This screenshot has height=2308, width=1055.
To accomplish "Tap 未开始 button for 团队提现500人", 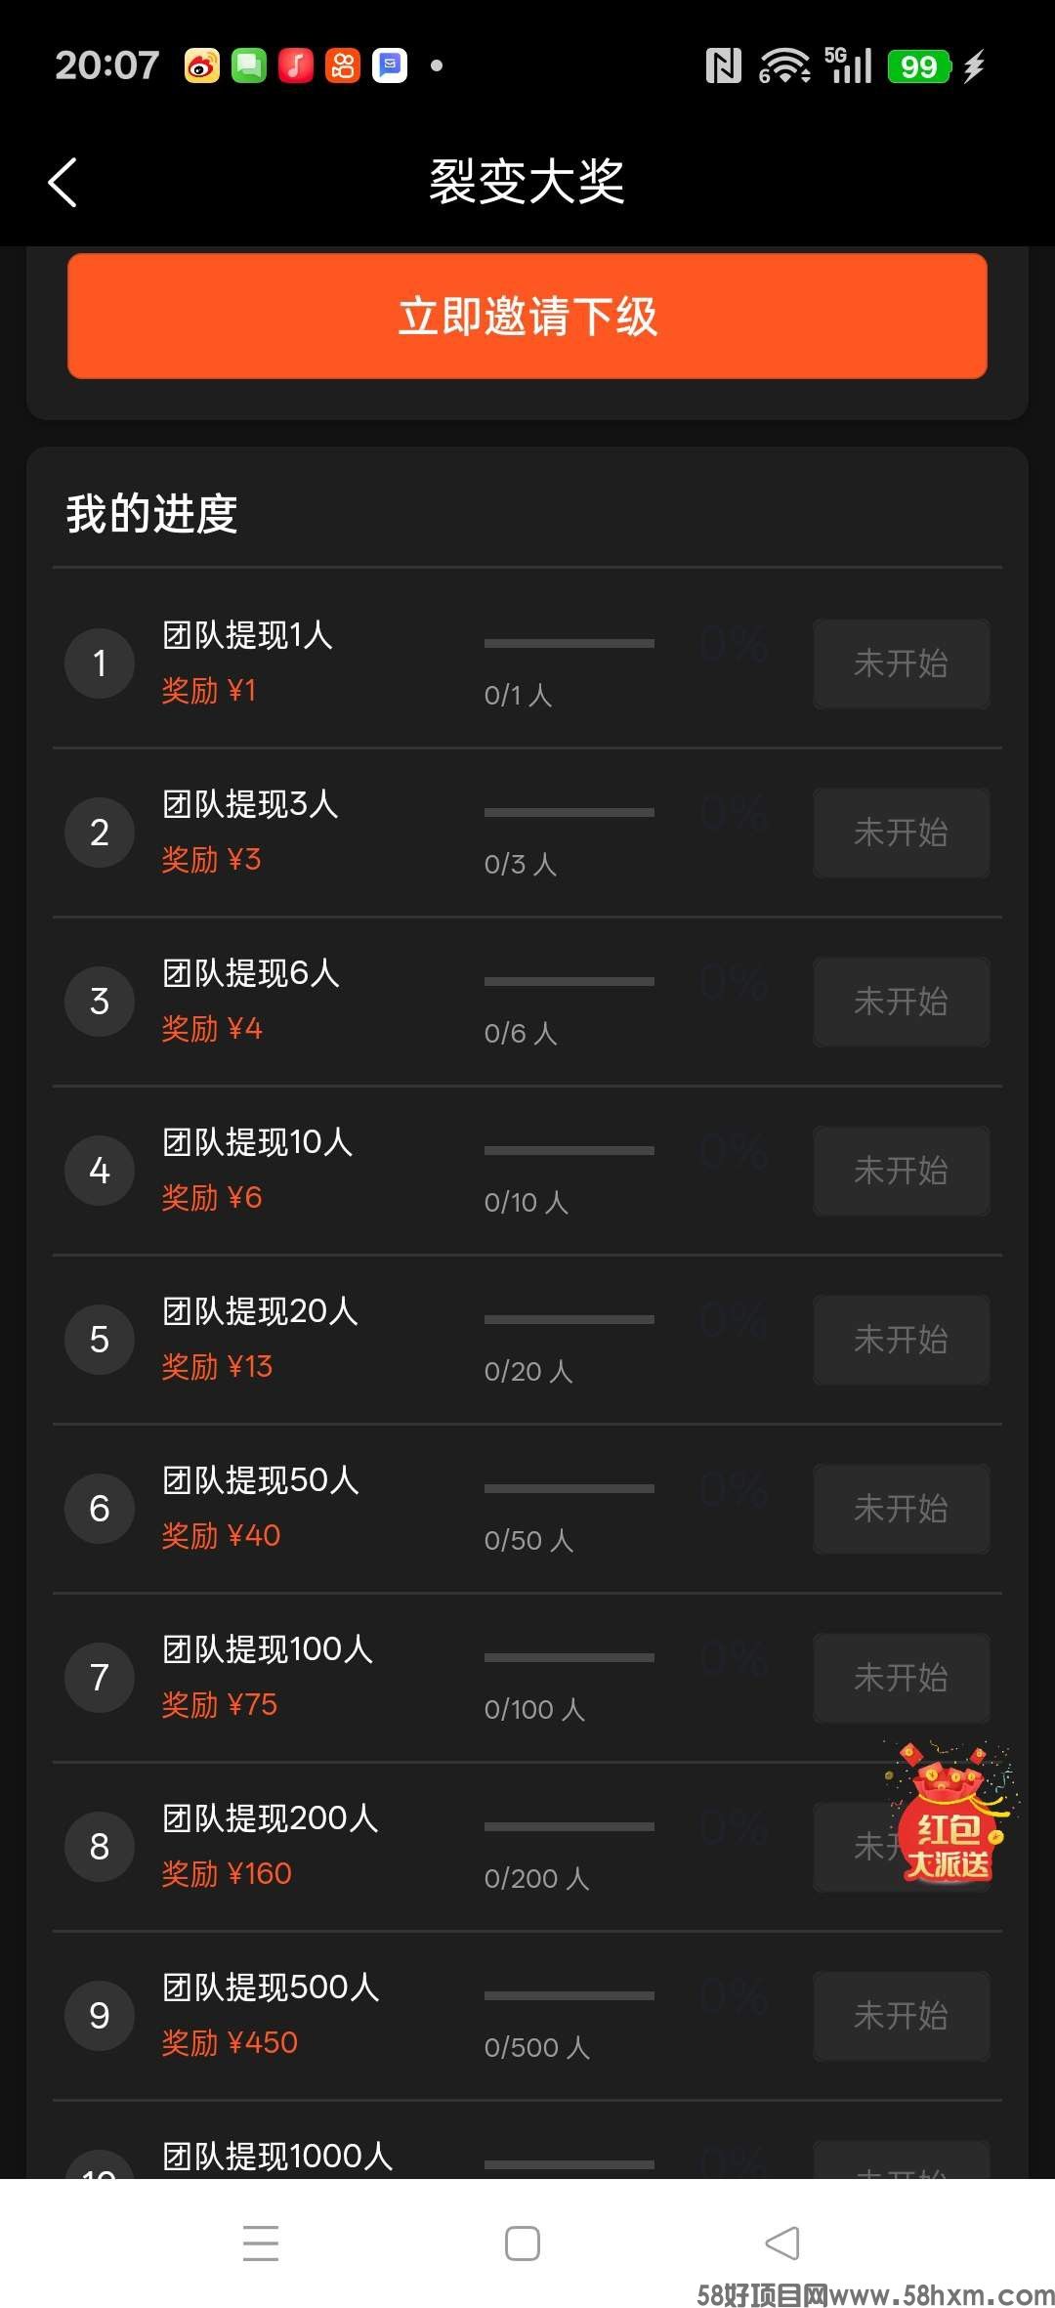I will pyautogui.click(x=901, y=2016).
